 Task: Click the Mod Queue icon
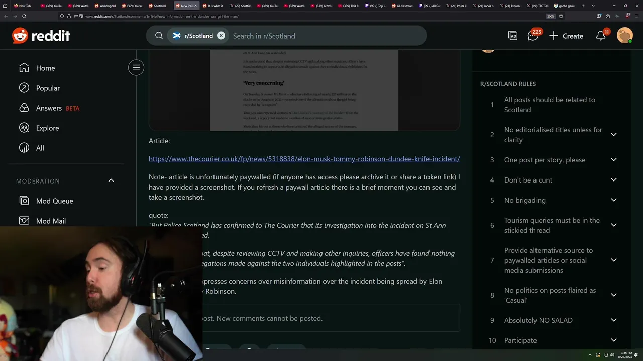(x=24, y=201)
